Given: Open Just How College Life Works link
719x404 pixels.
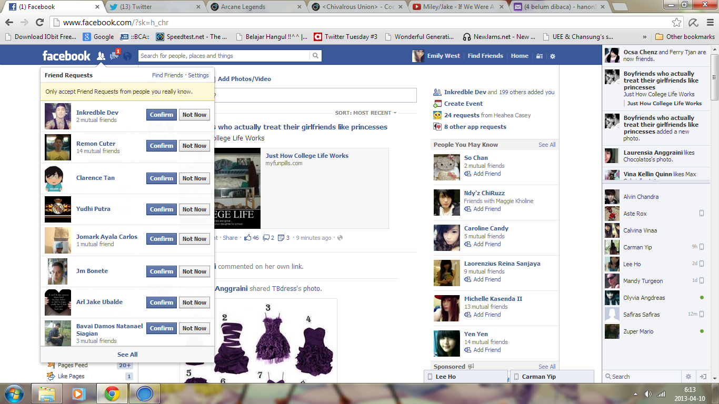Looking at the screenshot, I should (x=307, y=156).
